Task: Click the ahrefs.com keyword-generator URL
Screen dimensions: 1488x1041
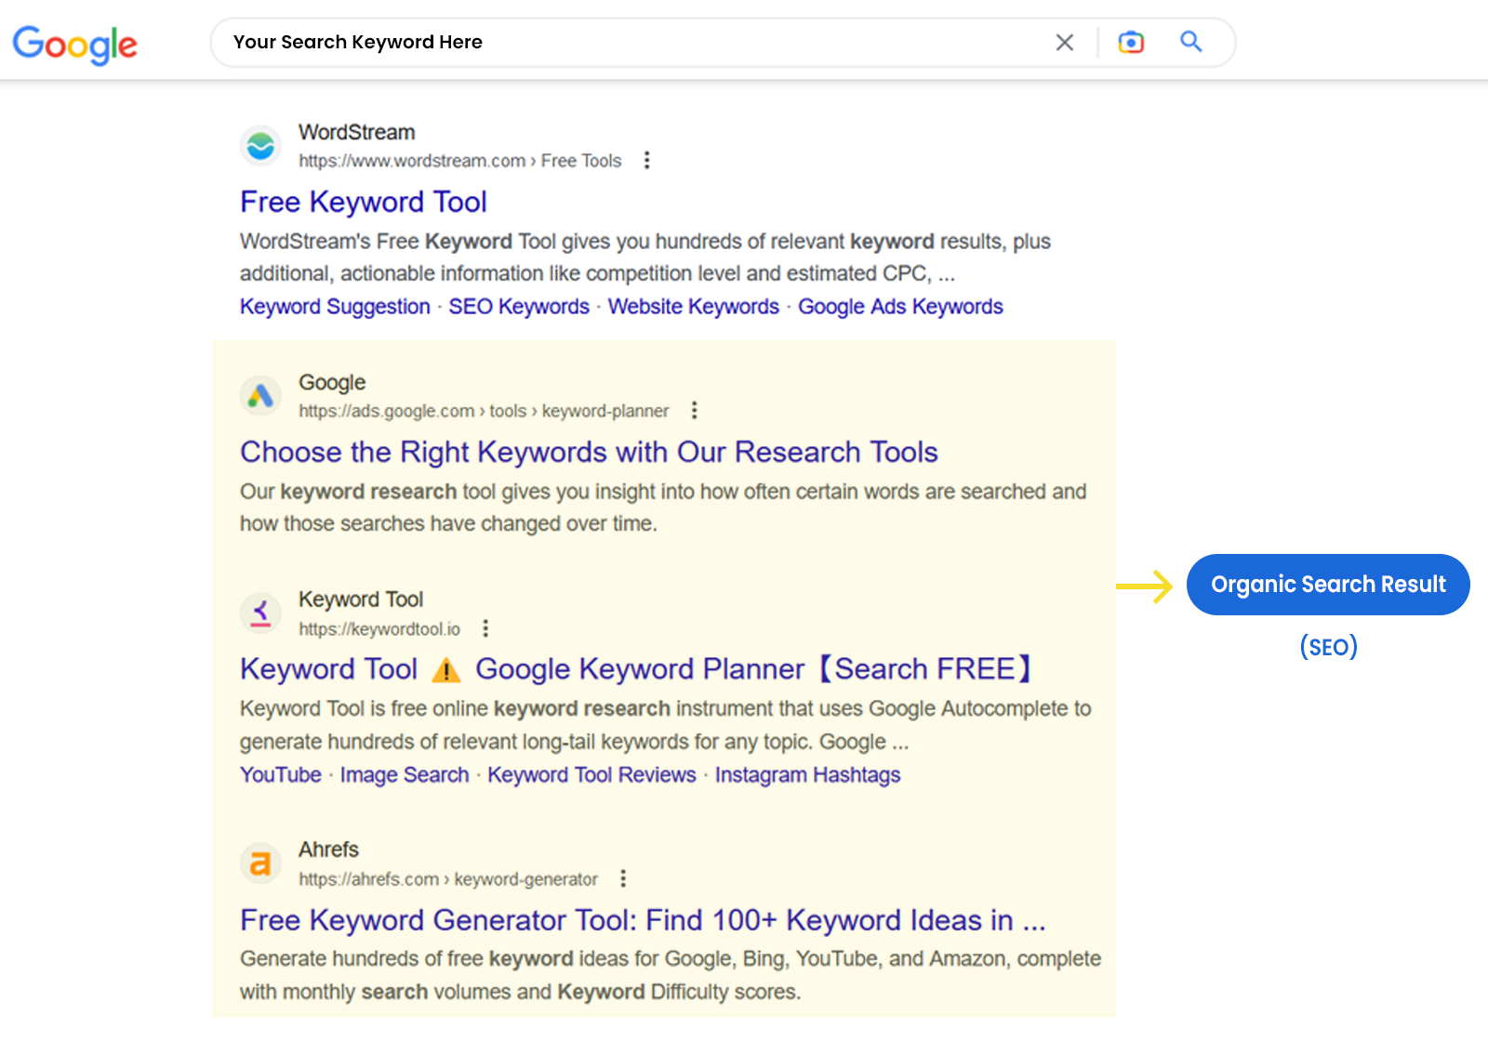Action: [448, 879]
